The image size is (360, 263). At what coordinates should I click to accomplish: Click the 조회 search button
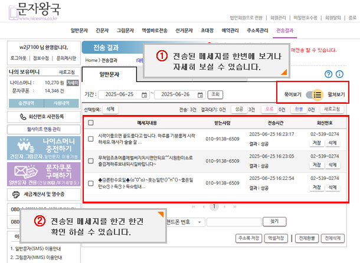215,94
